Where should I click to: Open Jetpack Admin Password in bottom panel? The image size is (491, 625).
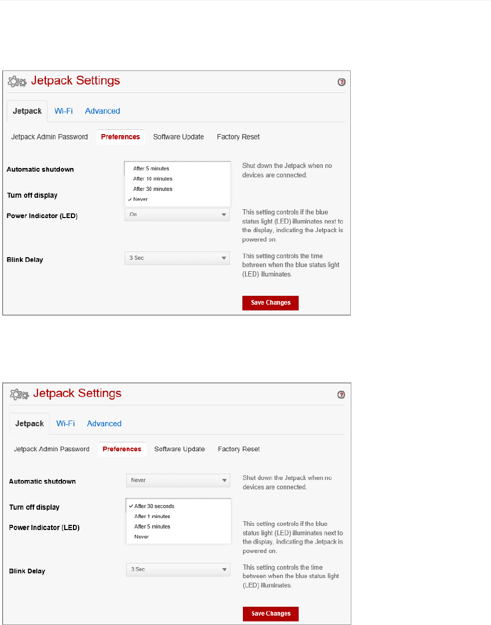[x=52, y=449]
